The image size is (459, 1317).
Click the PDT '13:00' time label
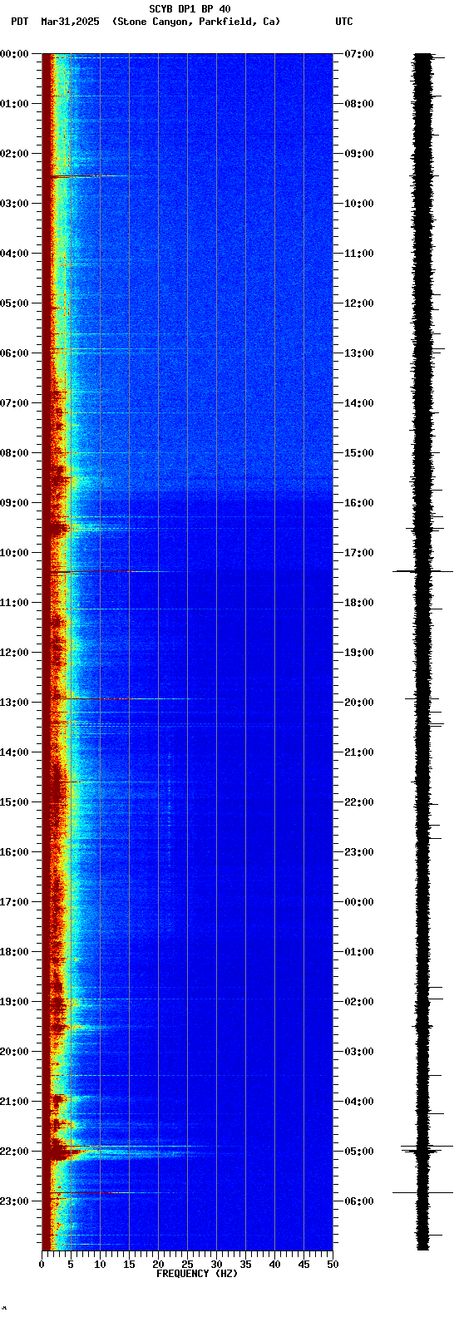(x=14, y=703)
